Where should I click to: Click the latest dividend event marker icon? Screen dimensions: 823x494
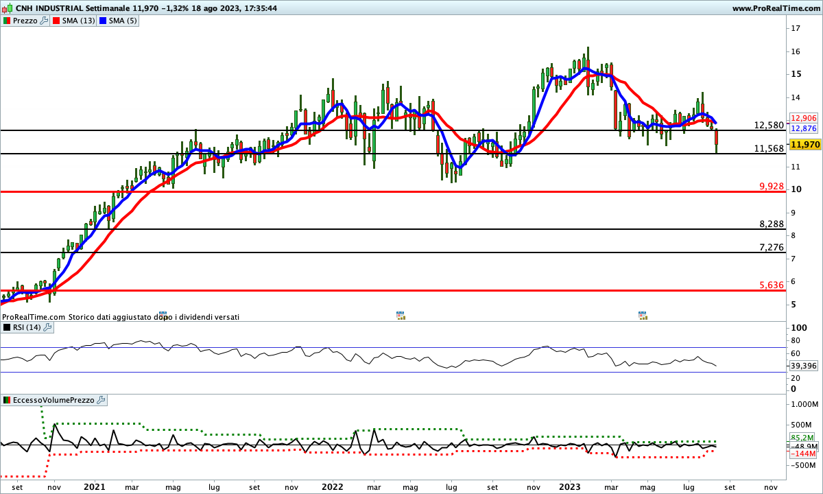[x=643, y=315]
